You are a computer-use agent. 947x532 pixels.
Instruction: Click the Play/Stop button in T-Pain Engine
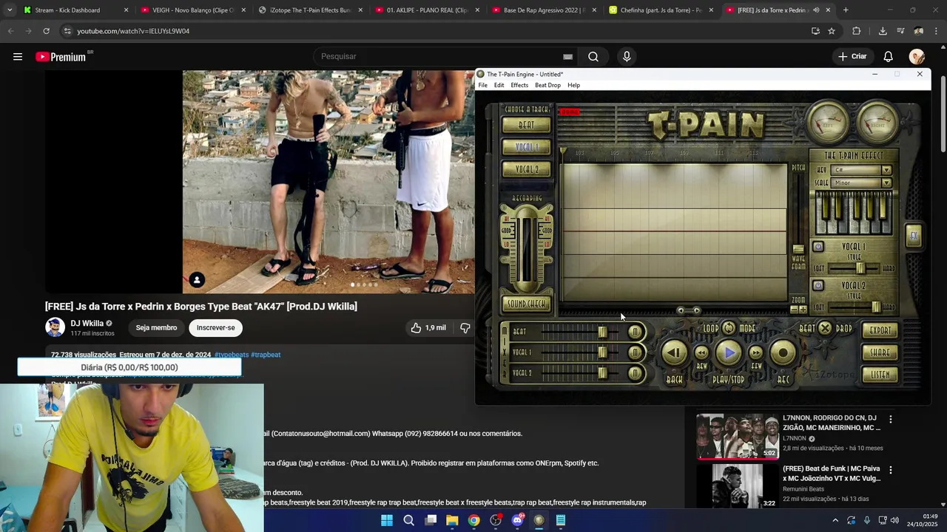pyautogui.click(x=729, y=353)
